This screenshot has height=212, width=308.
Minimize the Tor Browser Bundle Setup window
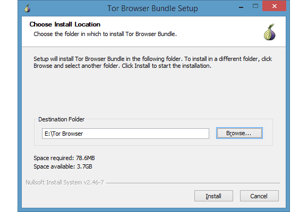coord(241,7)
